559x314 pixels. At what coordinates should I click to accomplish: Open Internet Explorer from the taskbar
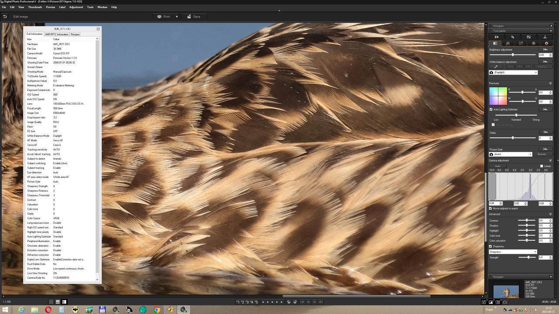21,310
